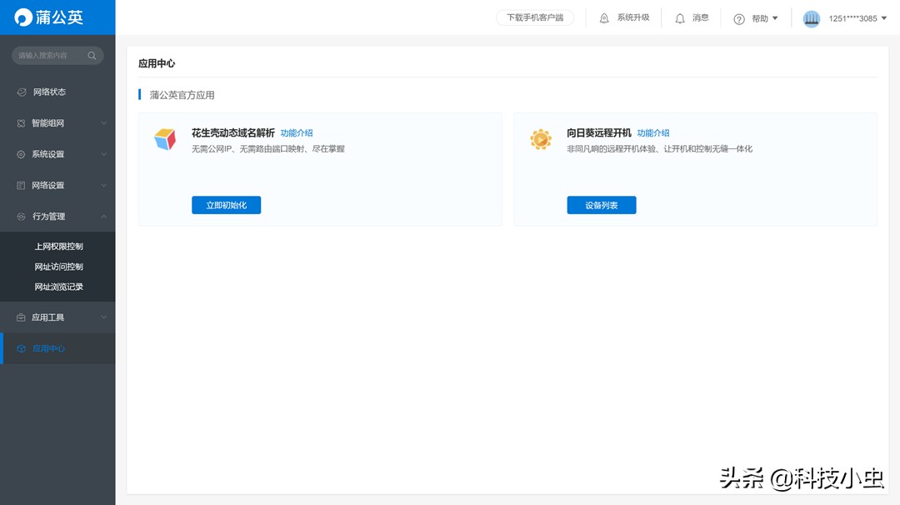
Task: Click 蒲公英官方应用 section heading
Action: (x=182, y=95)
